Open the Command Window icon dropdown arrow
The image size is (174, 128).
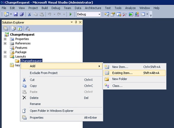point(147,14)
